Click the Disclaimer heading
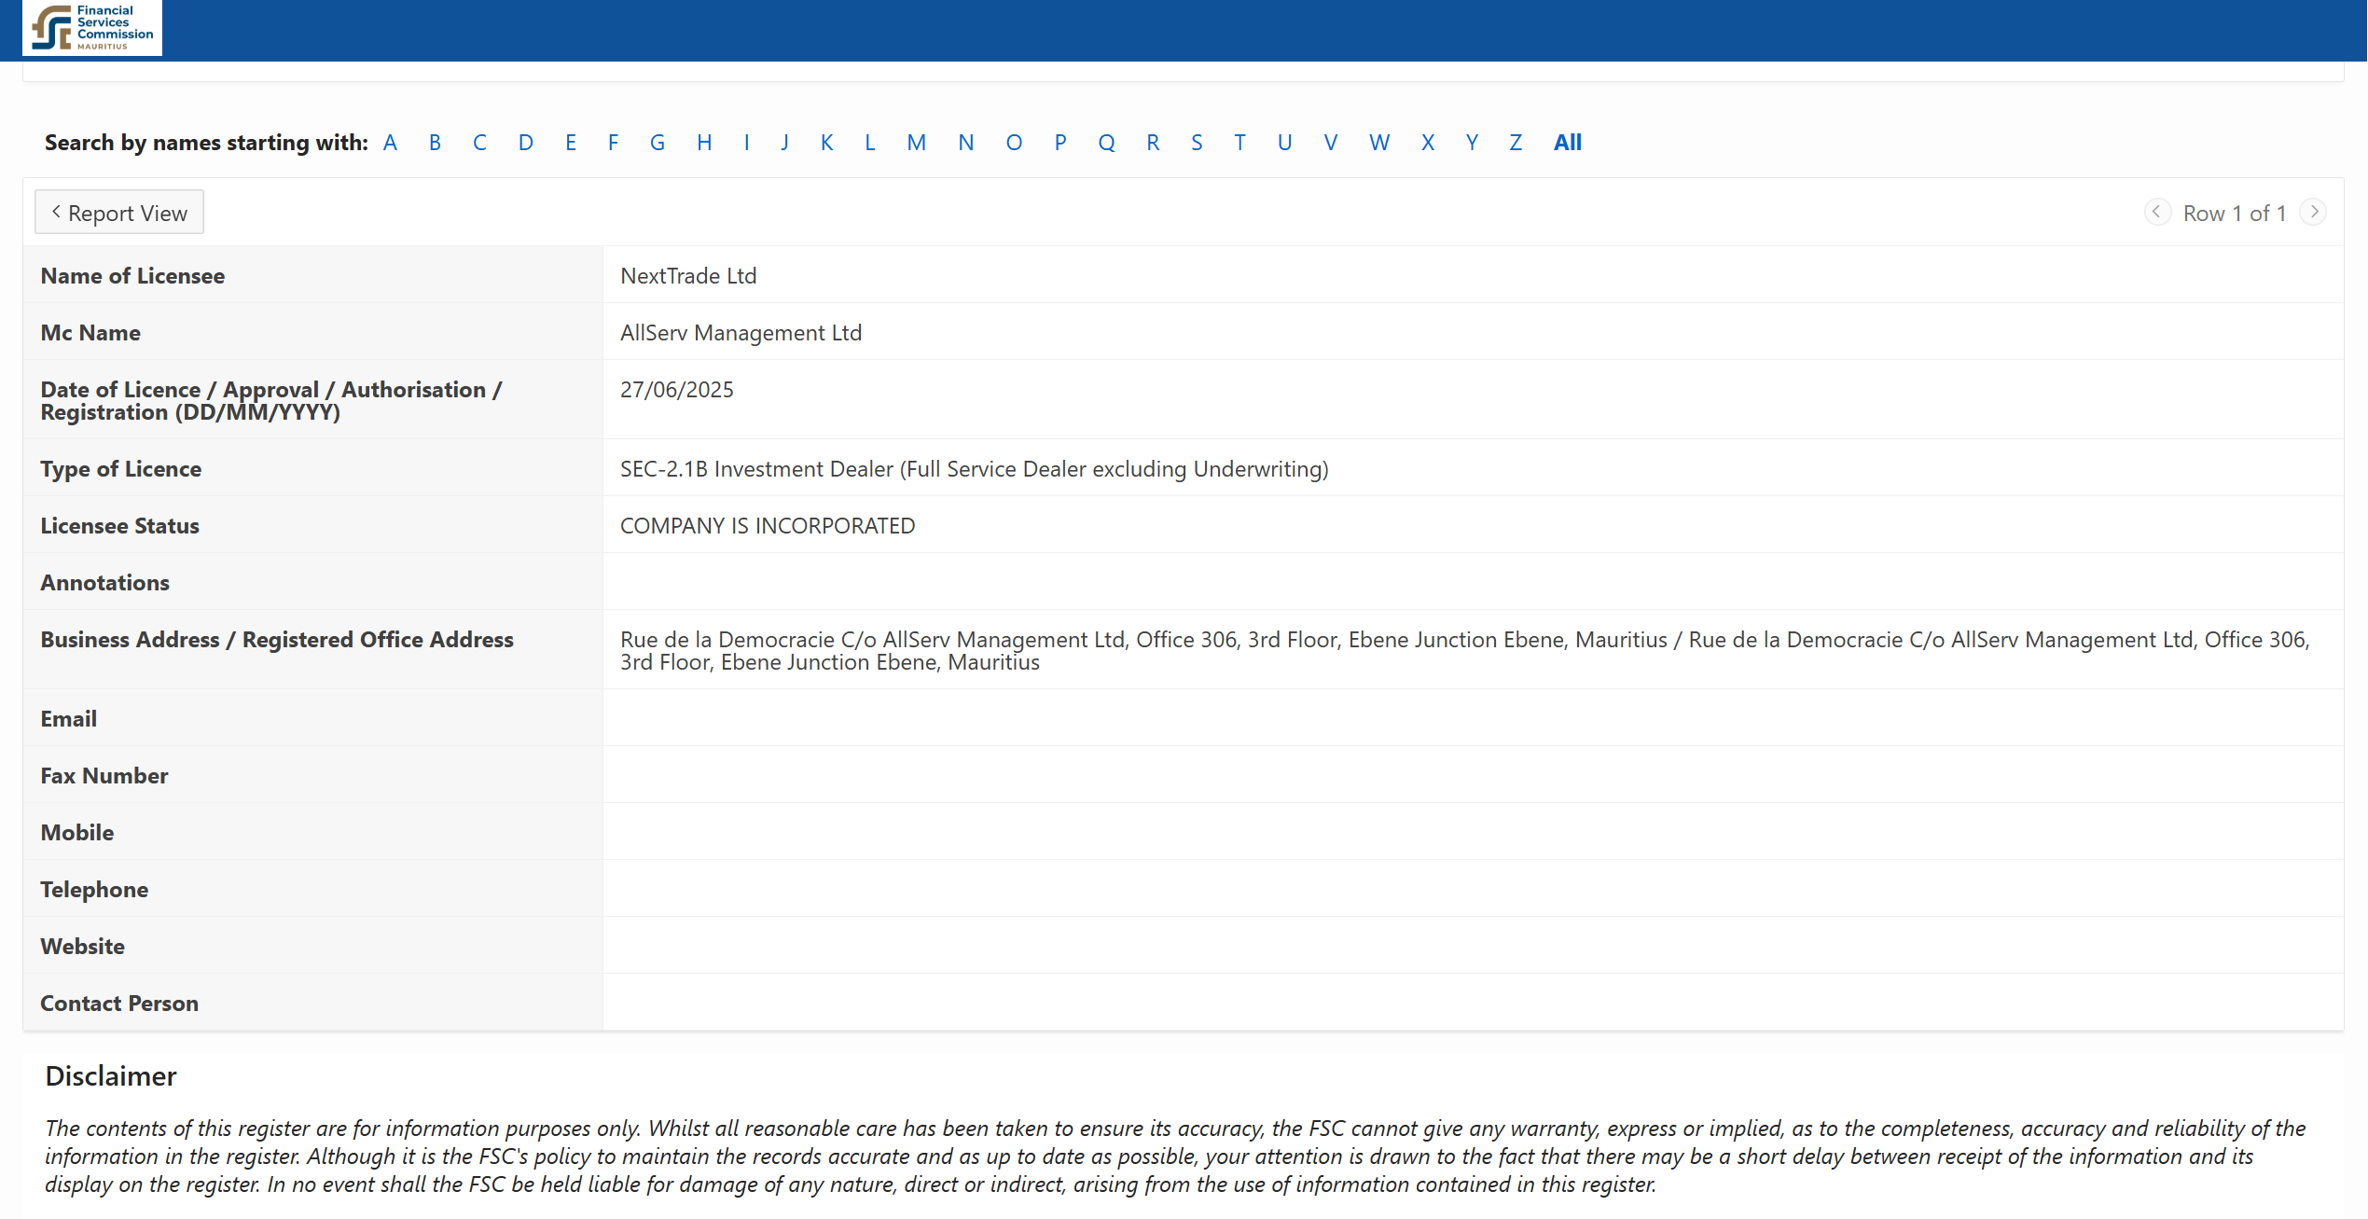Screen dimensions: 2368x1219 [x=111, y=1076]
